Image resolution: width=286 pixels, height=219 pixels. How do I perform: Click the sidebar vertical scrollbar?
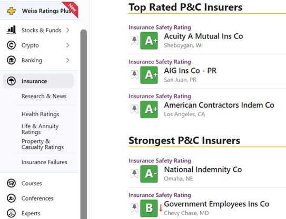tap(84, 124)
